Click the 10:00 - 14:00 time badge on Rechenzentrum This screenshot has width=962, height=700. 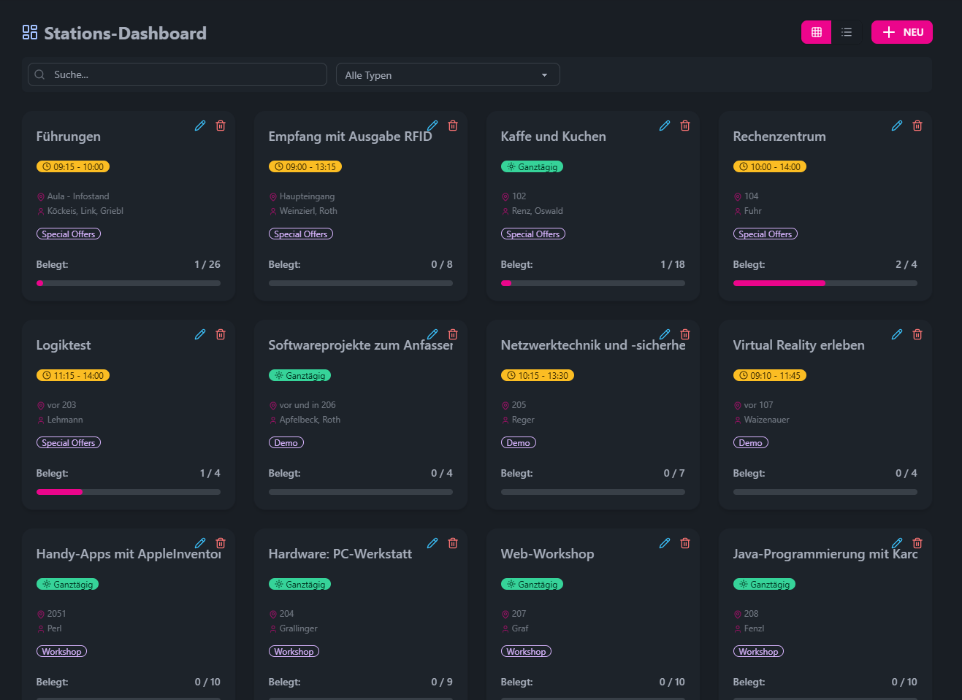tap(769, 167)
